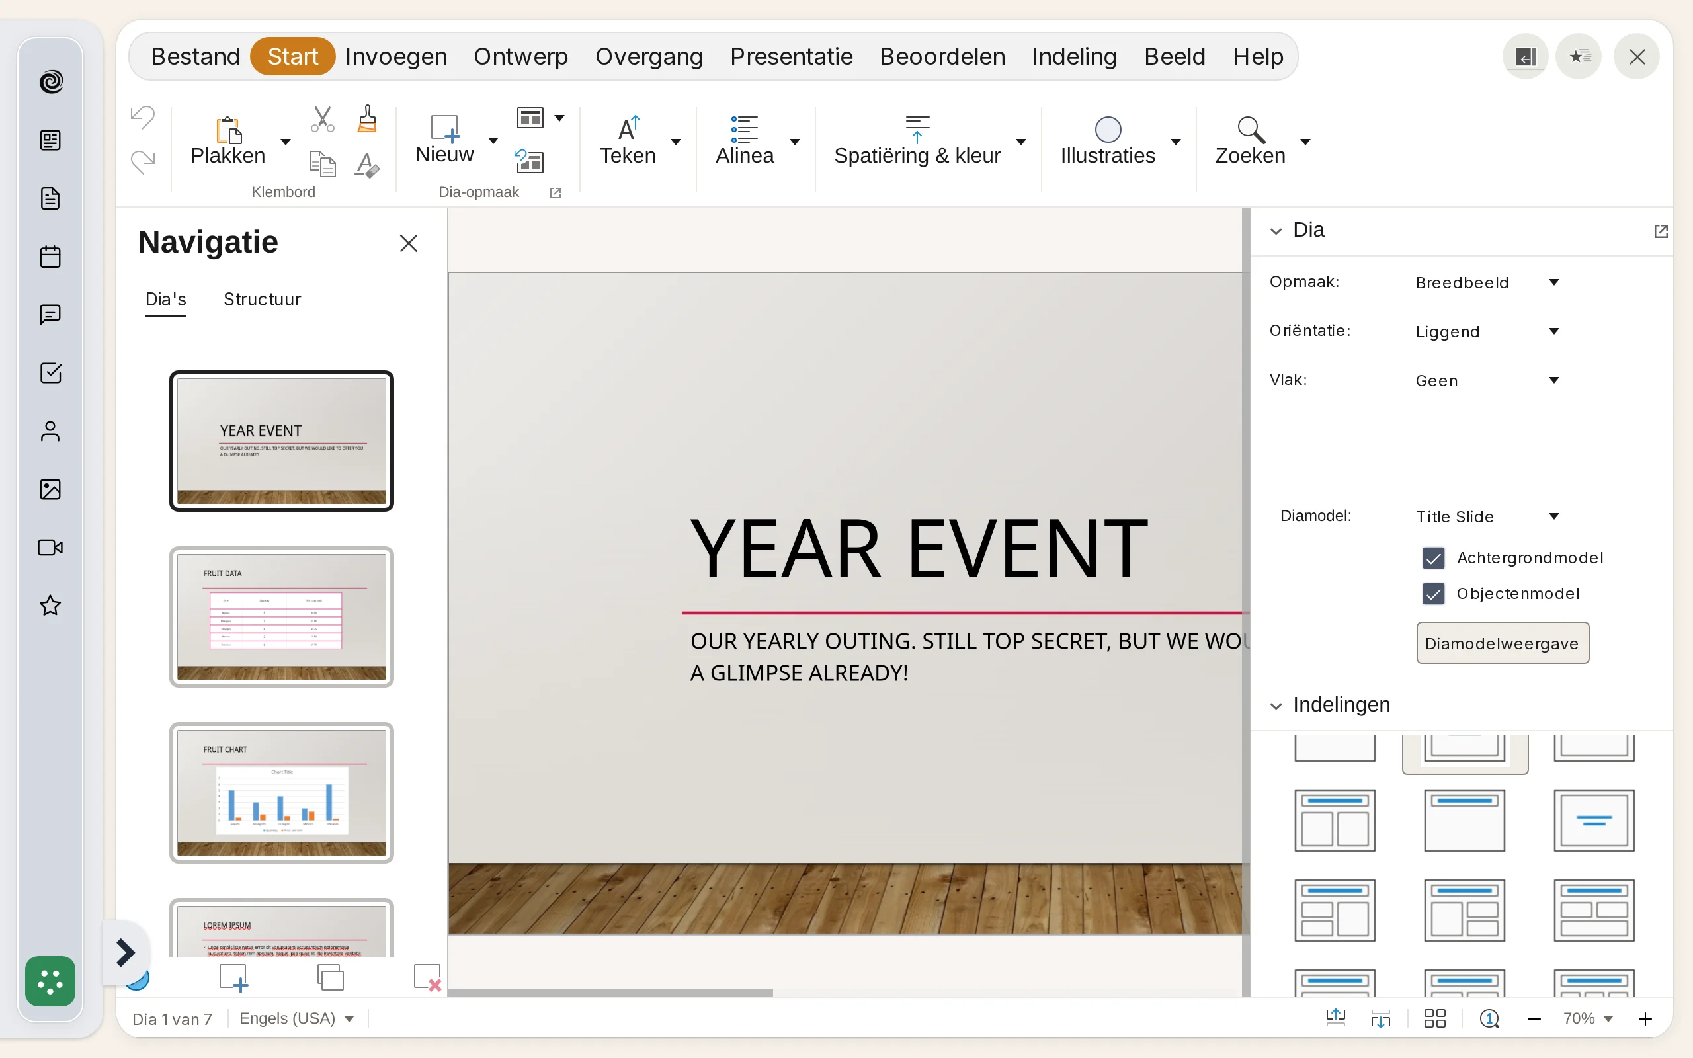The image size is (1693, 1058).
Task: Close the Navigatie panel
Action: tap(409, 243)
